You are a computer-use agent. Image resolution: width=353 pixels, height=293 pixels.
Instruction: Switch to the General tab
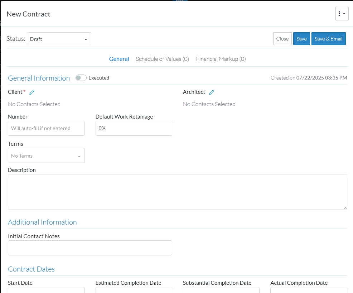119,59
